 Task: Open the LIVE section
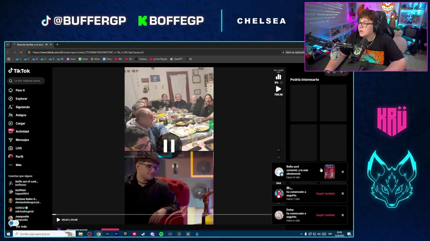pos(15,148)
